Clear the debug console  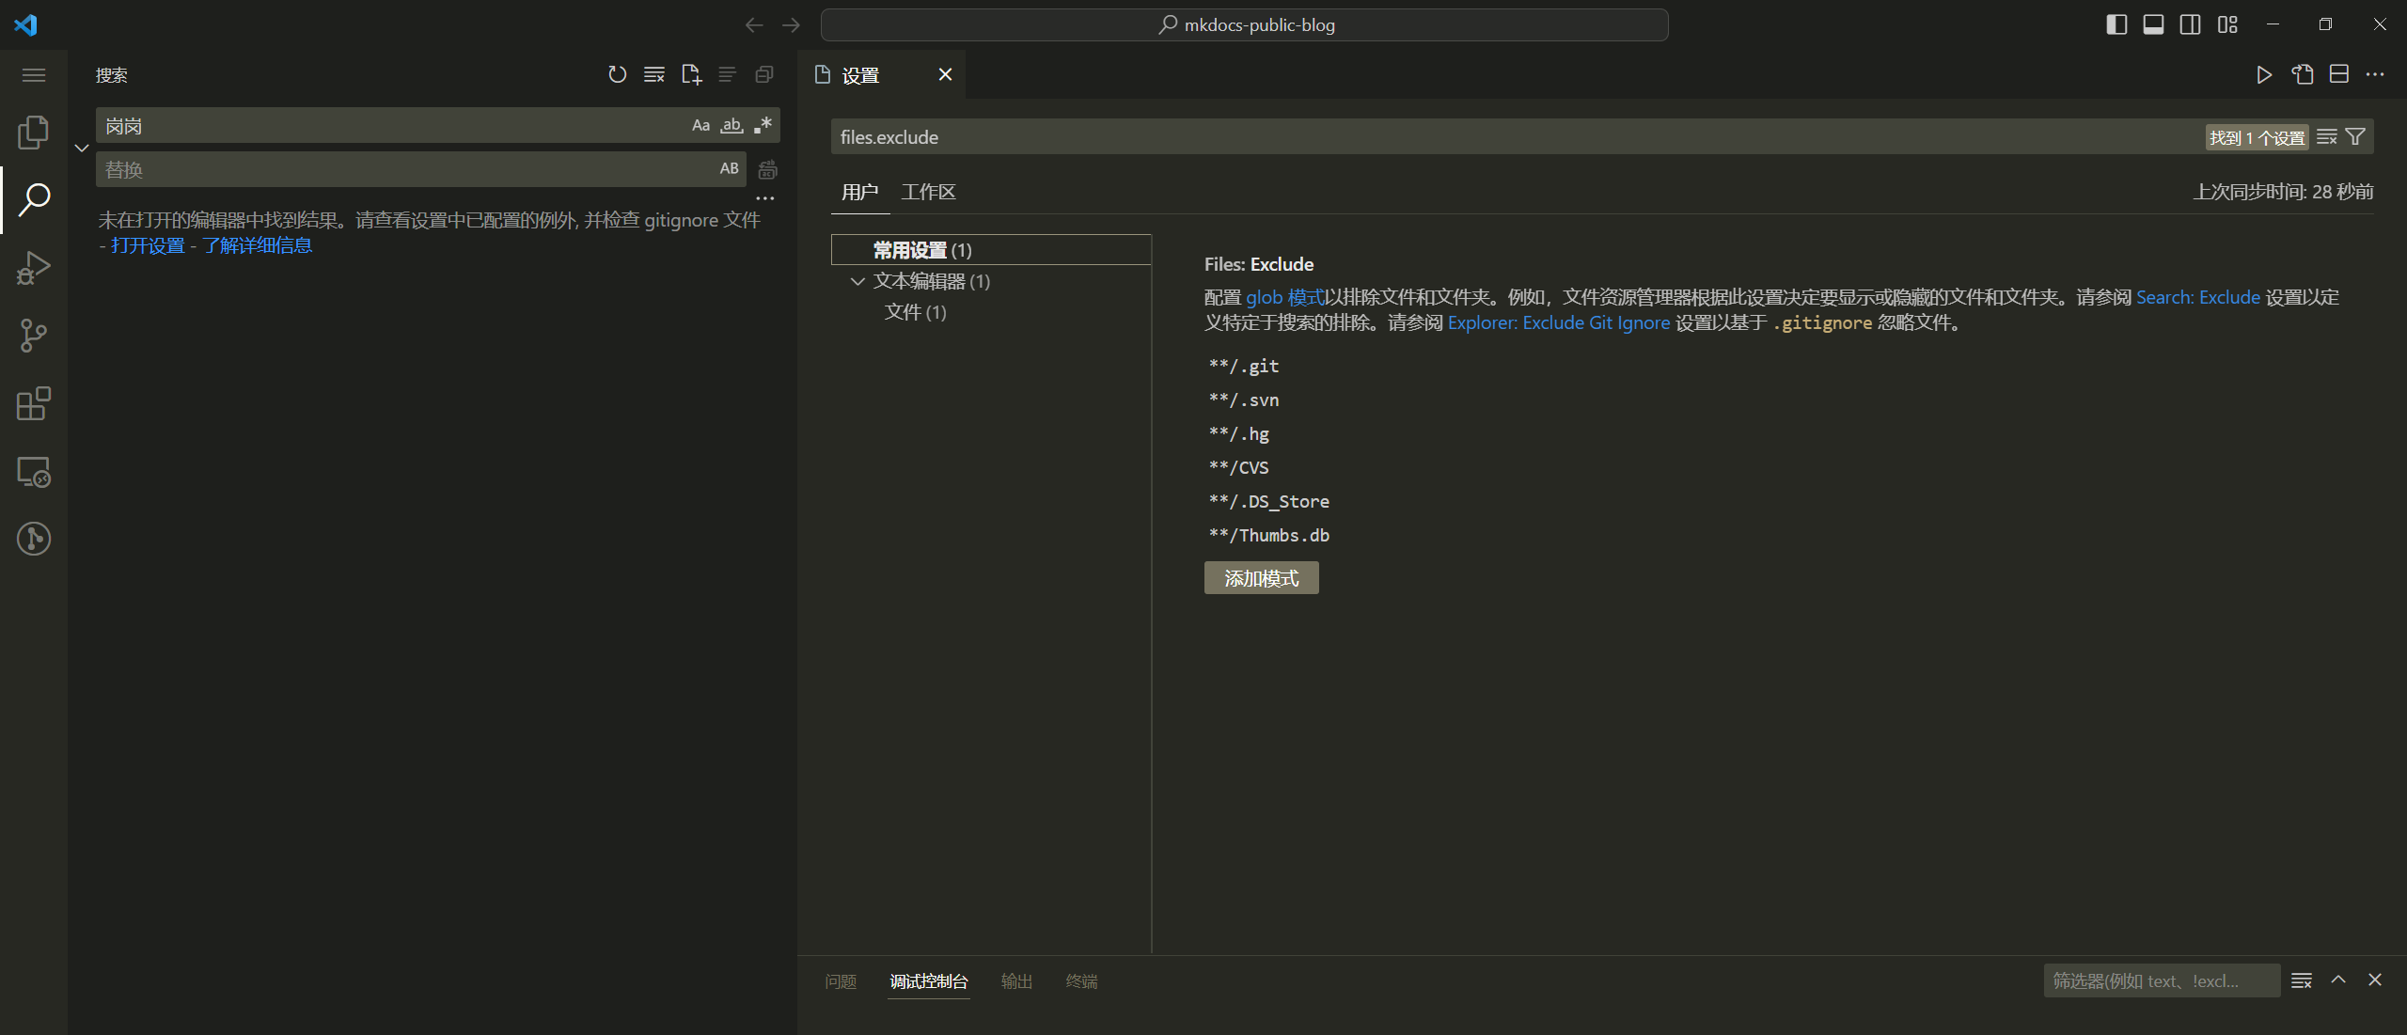click(2301, 980)
